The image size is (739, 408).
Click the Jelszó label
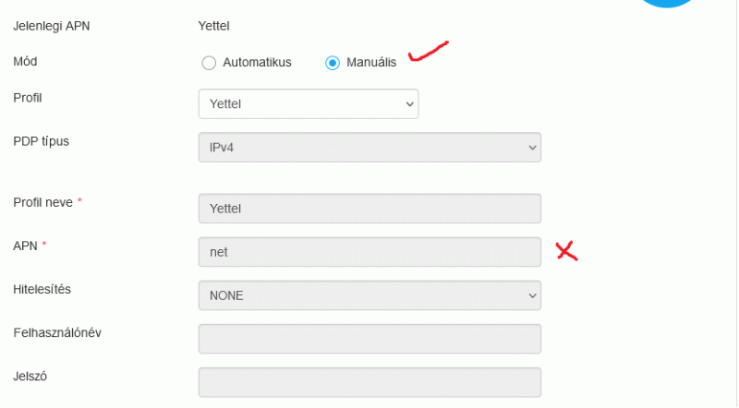[30, 376]
